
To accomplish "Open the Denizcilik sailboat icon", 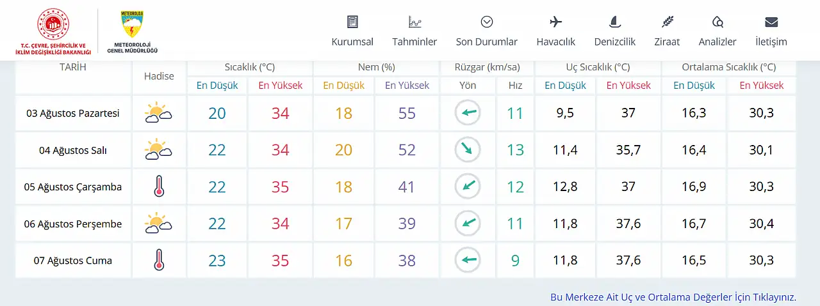I will tap(615, 22).
